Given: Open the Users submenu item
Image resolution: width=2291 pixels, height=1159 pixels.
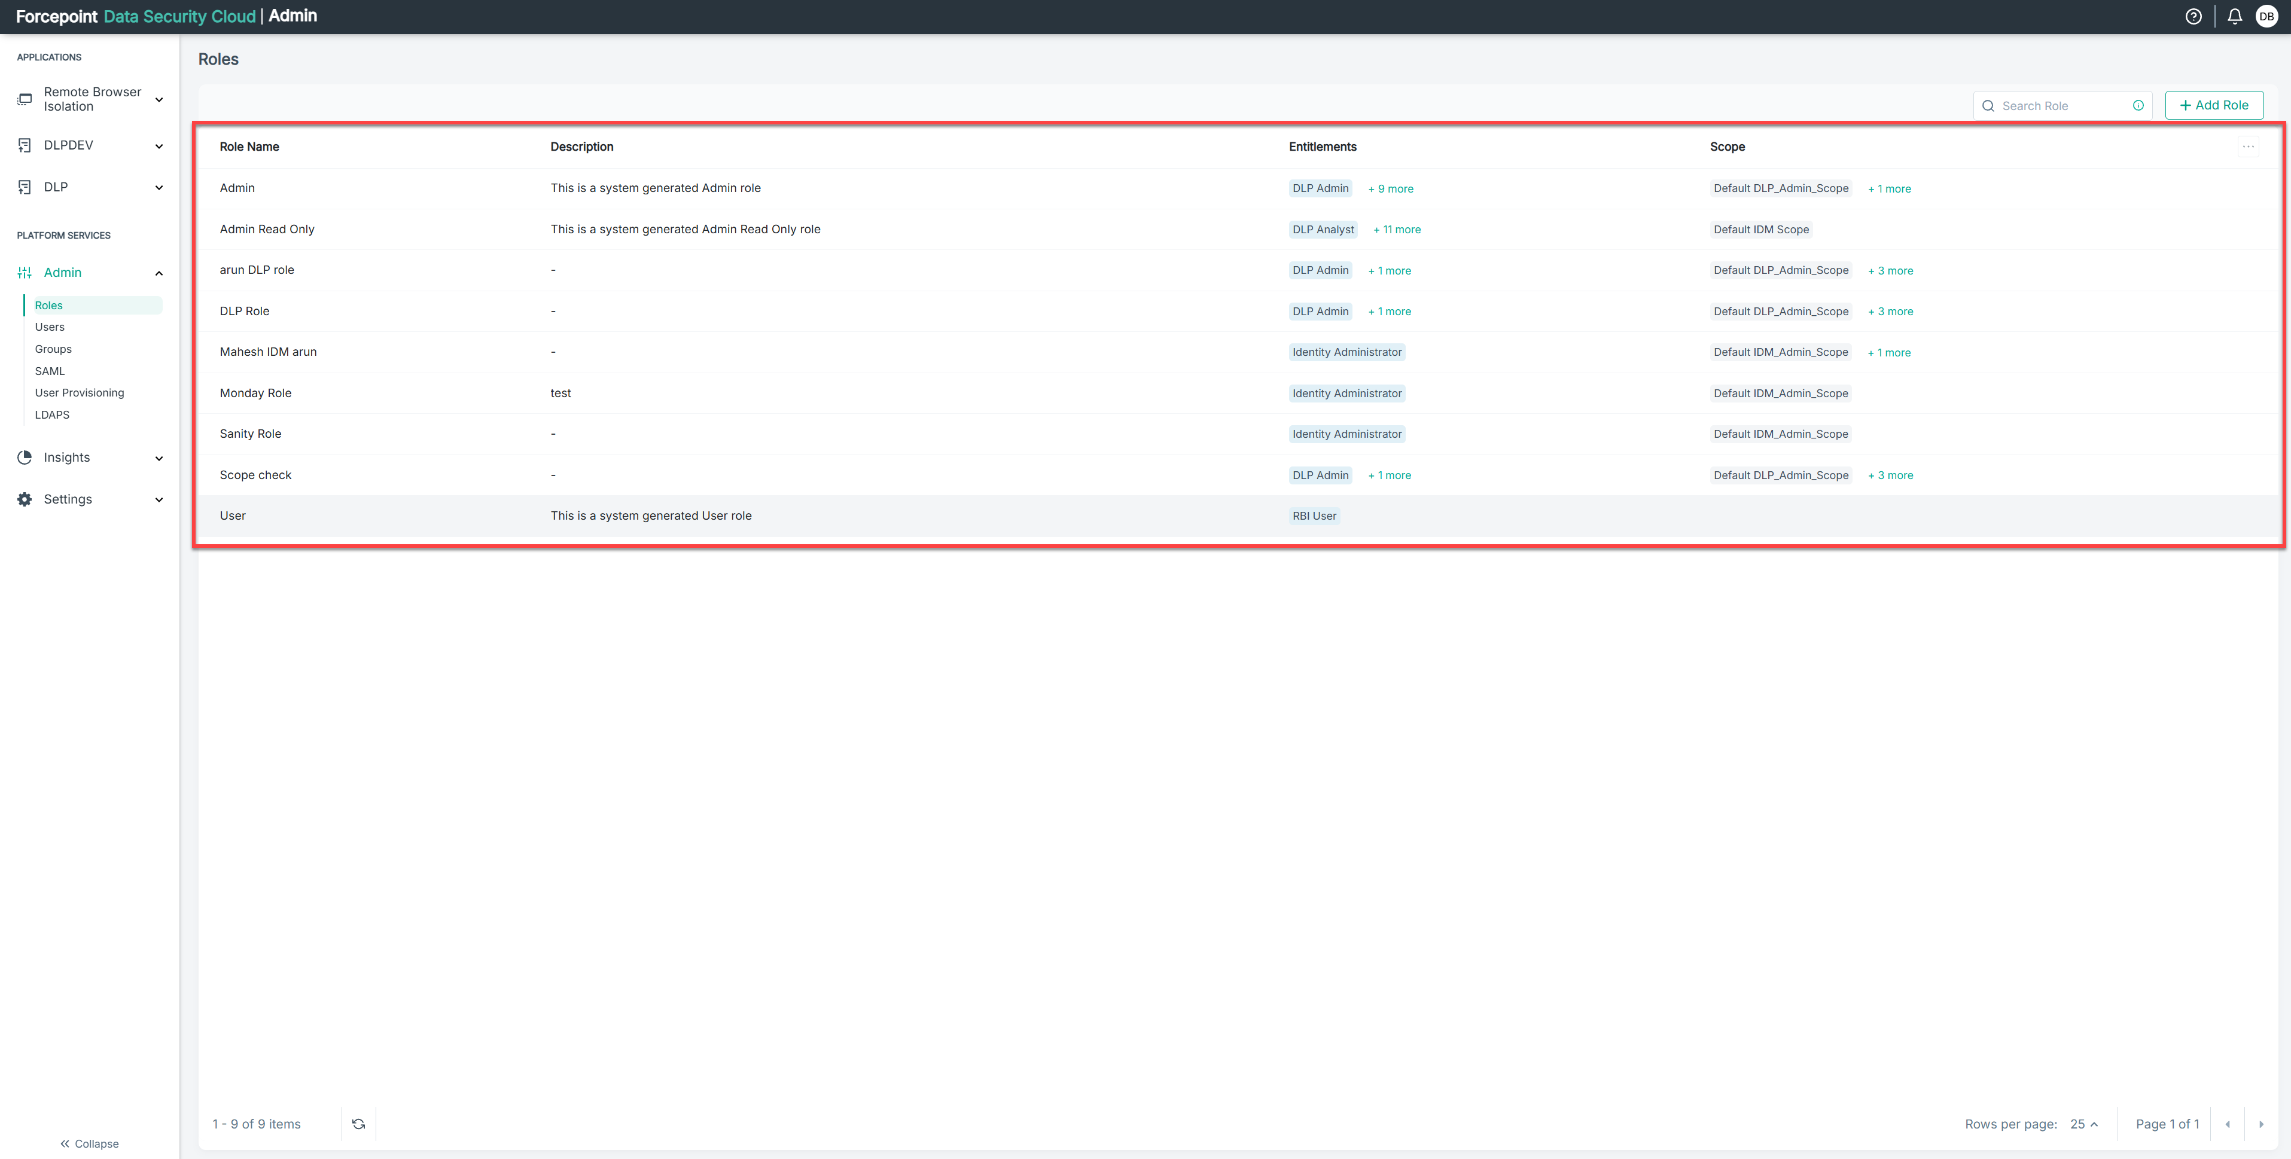Looking at the screenshot, I should [50, 327].
